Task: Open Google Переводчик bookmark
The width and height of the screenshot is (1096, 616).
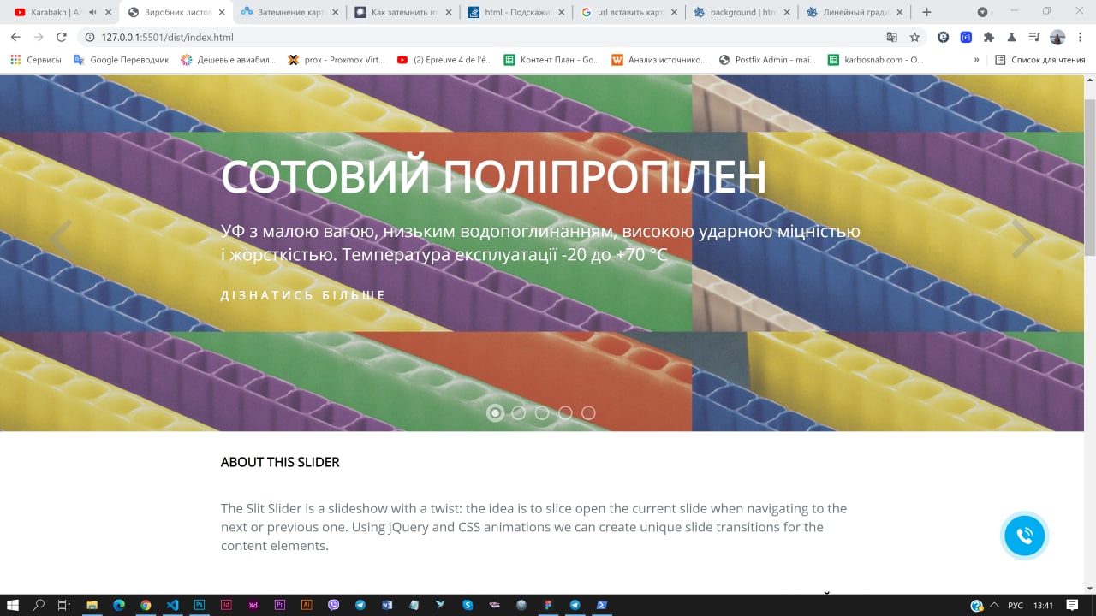Action: click(121, 60)
